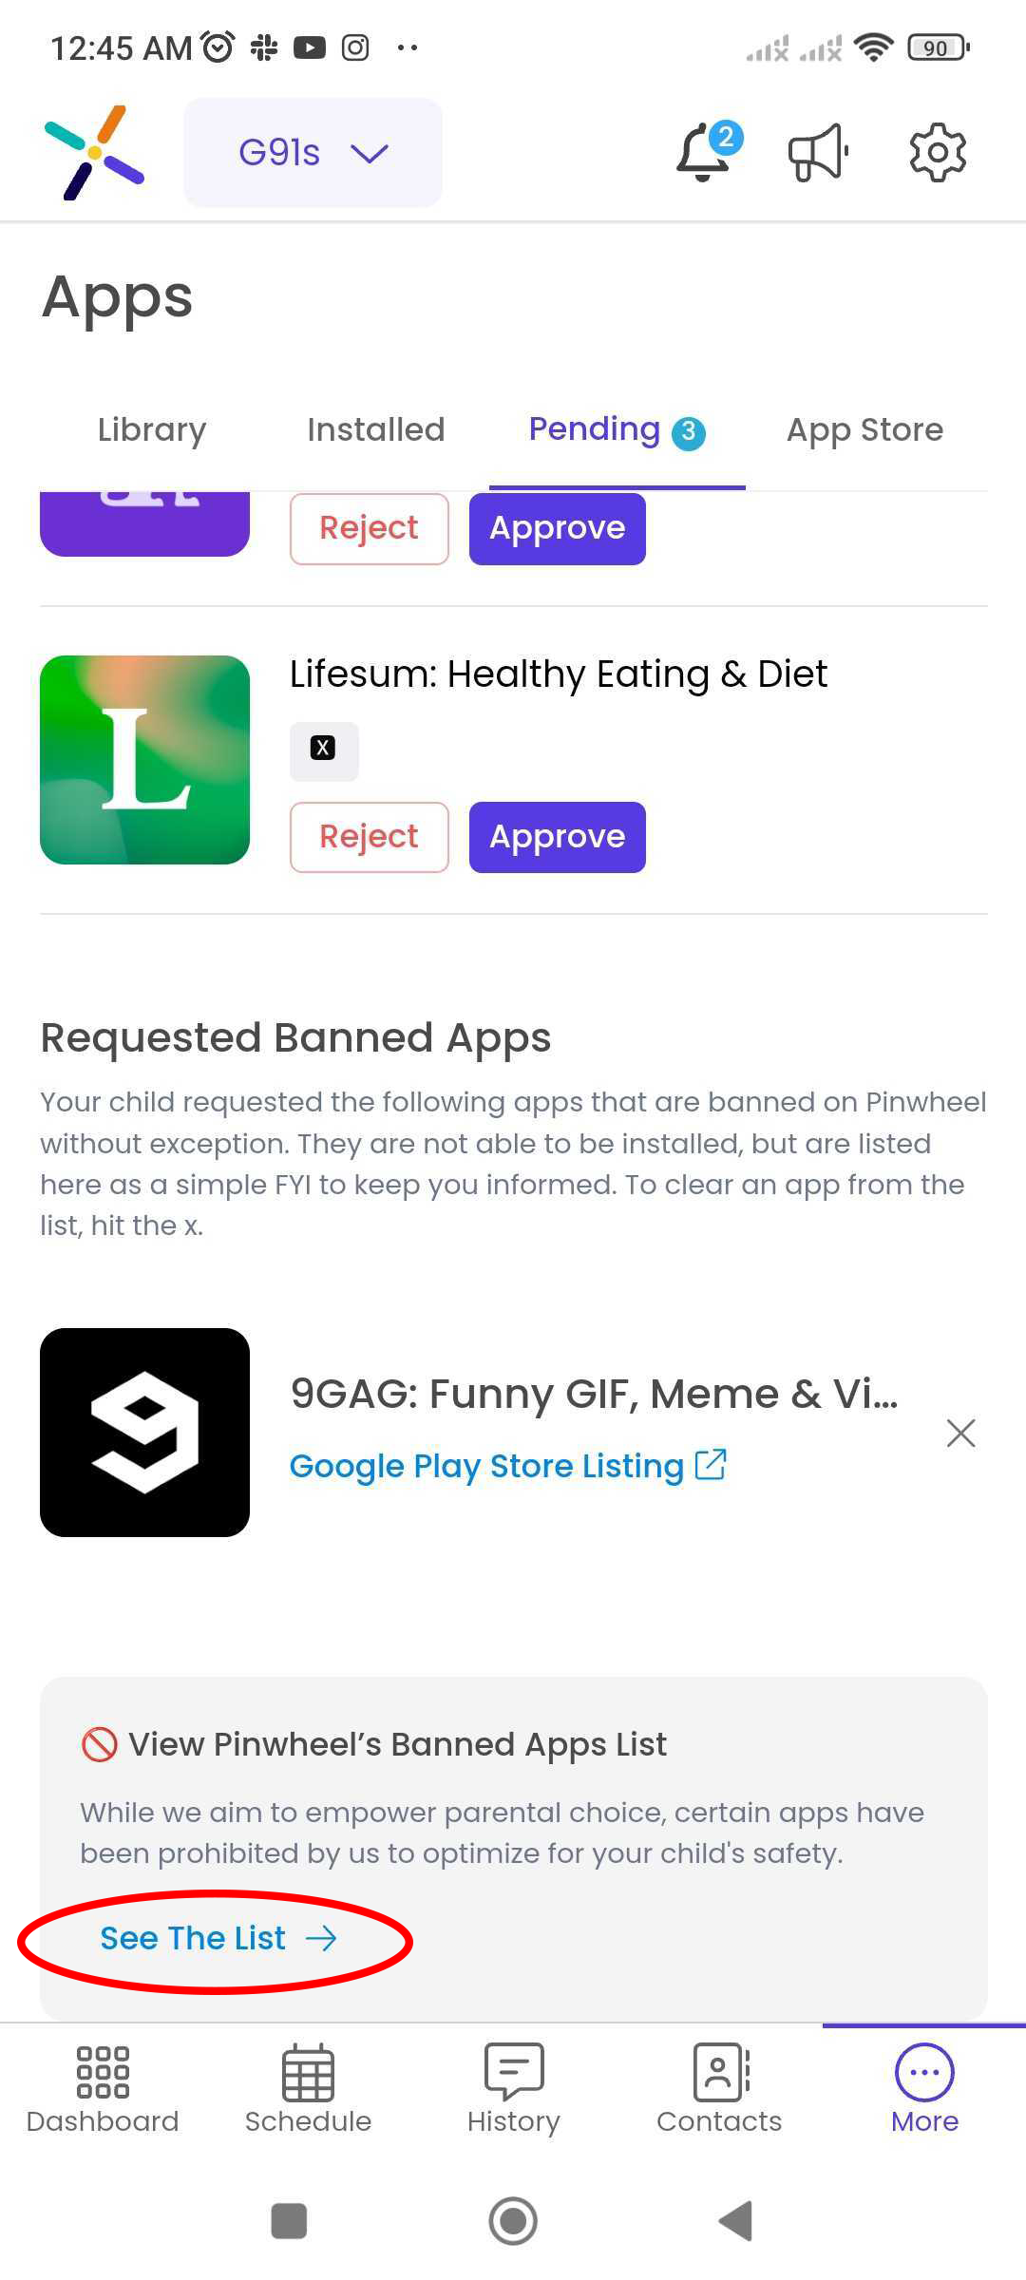The image size is (1026, 2280).
Task: Tap the Lifesum app thumbnail
Action: [x=144, y=760]
